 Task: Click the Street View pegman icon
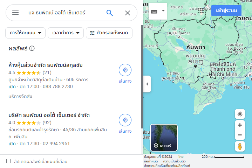click(240, 147)
